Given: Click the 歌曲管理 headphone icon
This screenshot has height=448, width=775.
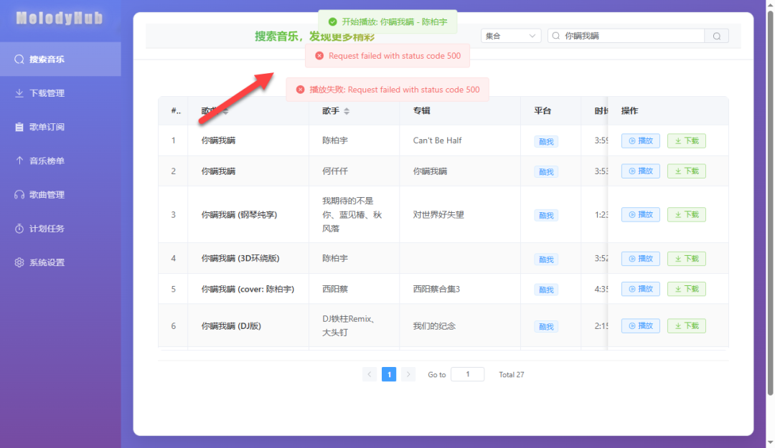Looking at the screenshot, I should 19,195.
